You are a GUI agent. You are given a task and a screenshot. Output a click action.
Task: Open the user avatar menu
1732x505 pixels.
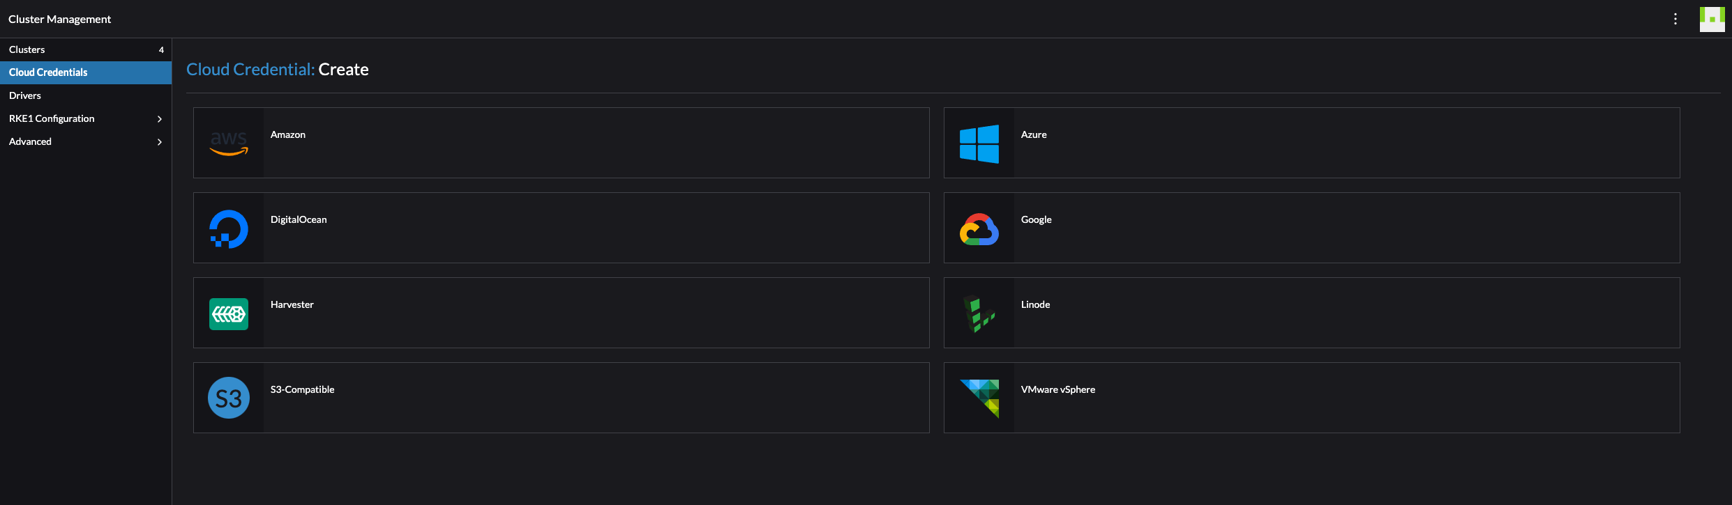click(1712, 19)
